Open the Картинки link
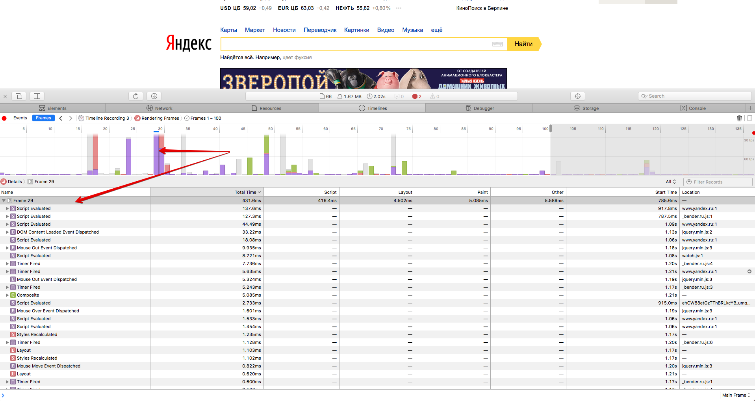The image size is (755, 401). tap(357, 30)
